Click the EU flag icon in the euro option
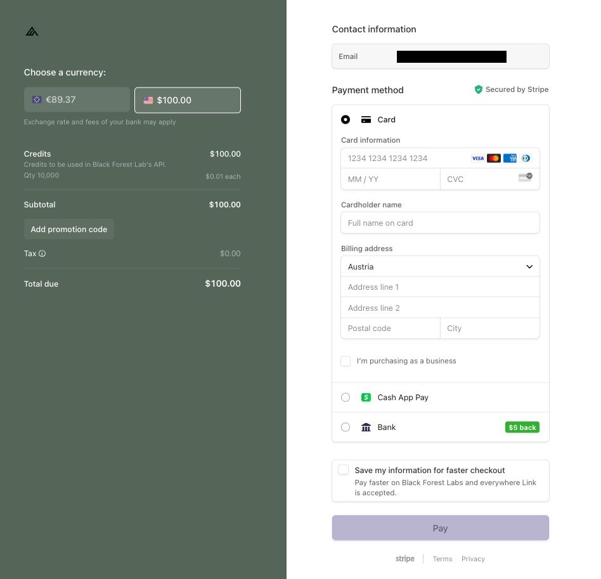This screenshot has height=579, width=601. coord(36,100)
